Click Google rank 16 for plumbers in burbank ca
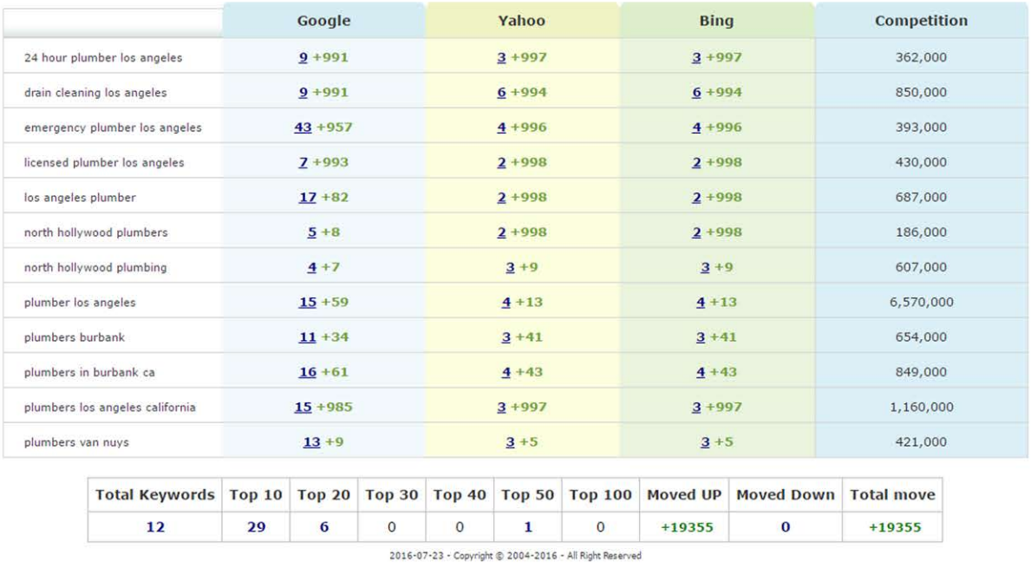The width and height of the screenshot is (1031, 568). point(308,372)
